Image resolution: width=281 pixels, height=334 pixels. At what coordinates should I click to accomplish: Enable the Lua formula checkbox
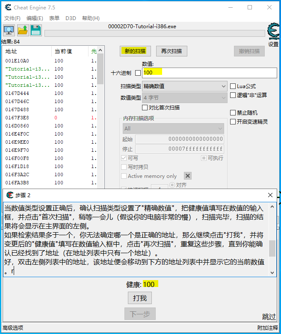[x=233, y=86]
